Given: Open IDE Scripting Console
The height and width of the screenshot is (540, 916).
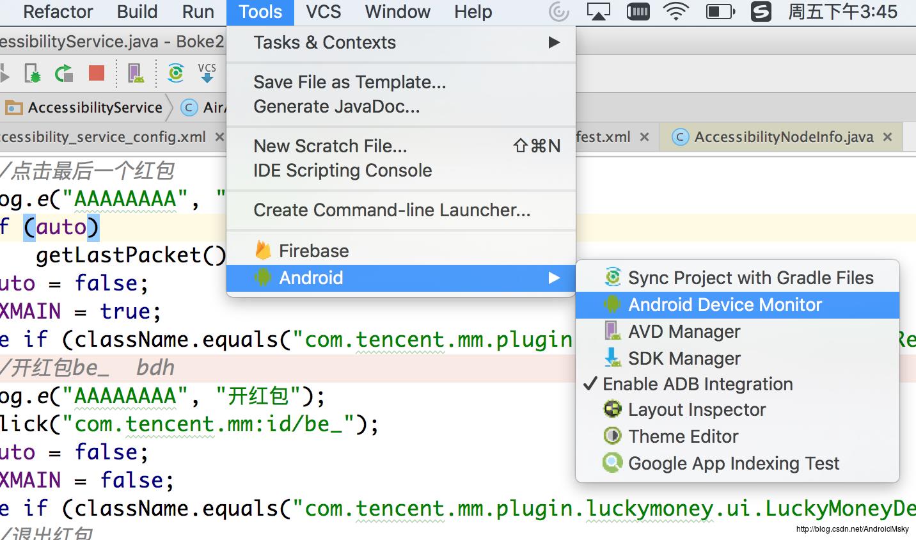Looking at the screenshot, I should click(401, 170).
